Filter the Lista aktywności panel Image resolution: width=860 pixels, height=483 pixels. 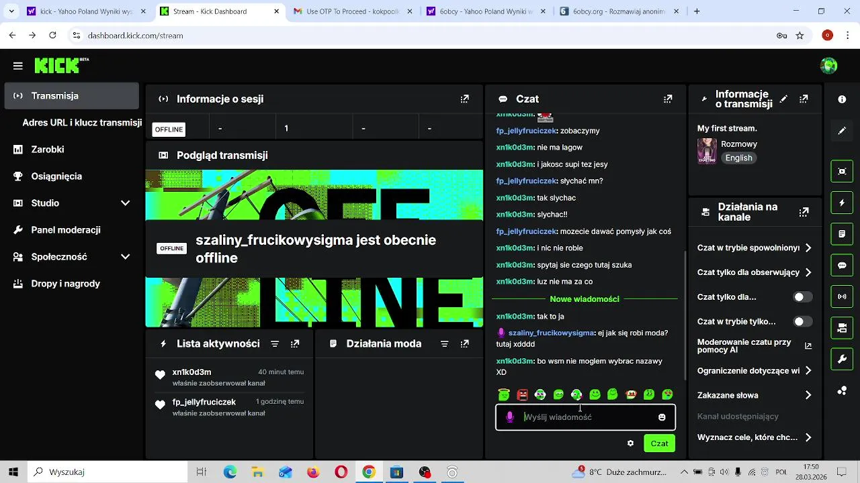[x=275, y=343]
